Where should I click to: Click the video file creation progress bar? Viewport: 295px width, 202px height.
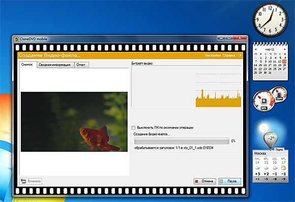[x=182, y=141]
